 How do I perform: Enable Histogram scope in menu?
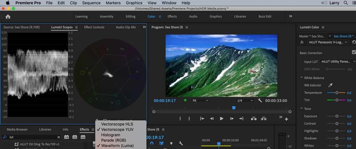coord(111,135)
